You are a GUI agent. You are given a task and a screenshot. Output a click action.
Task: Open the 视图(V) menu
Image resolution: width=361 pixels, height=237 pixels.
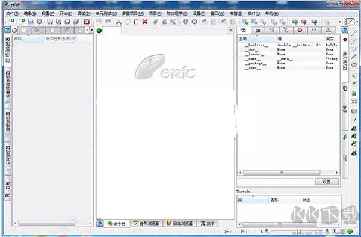click(48, 14)
